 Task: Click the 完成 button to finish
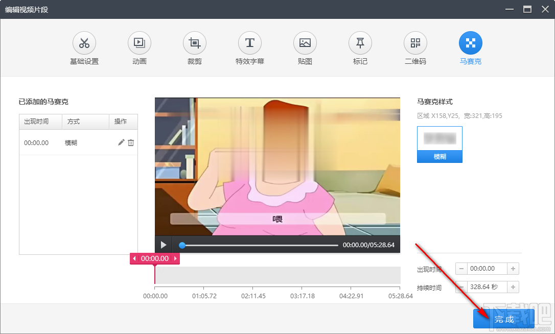(x=503, y=319)
